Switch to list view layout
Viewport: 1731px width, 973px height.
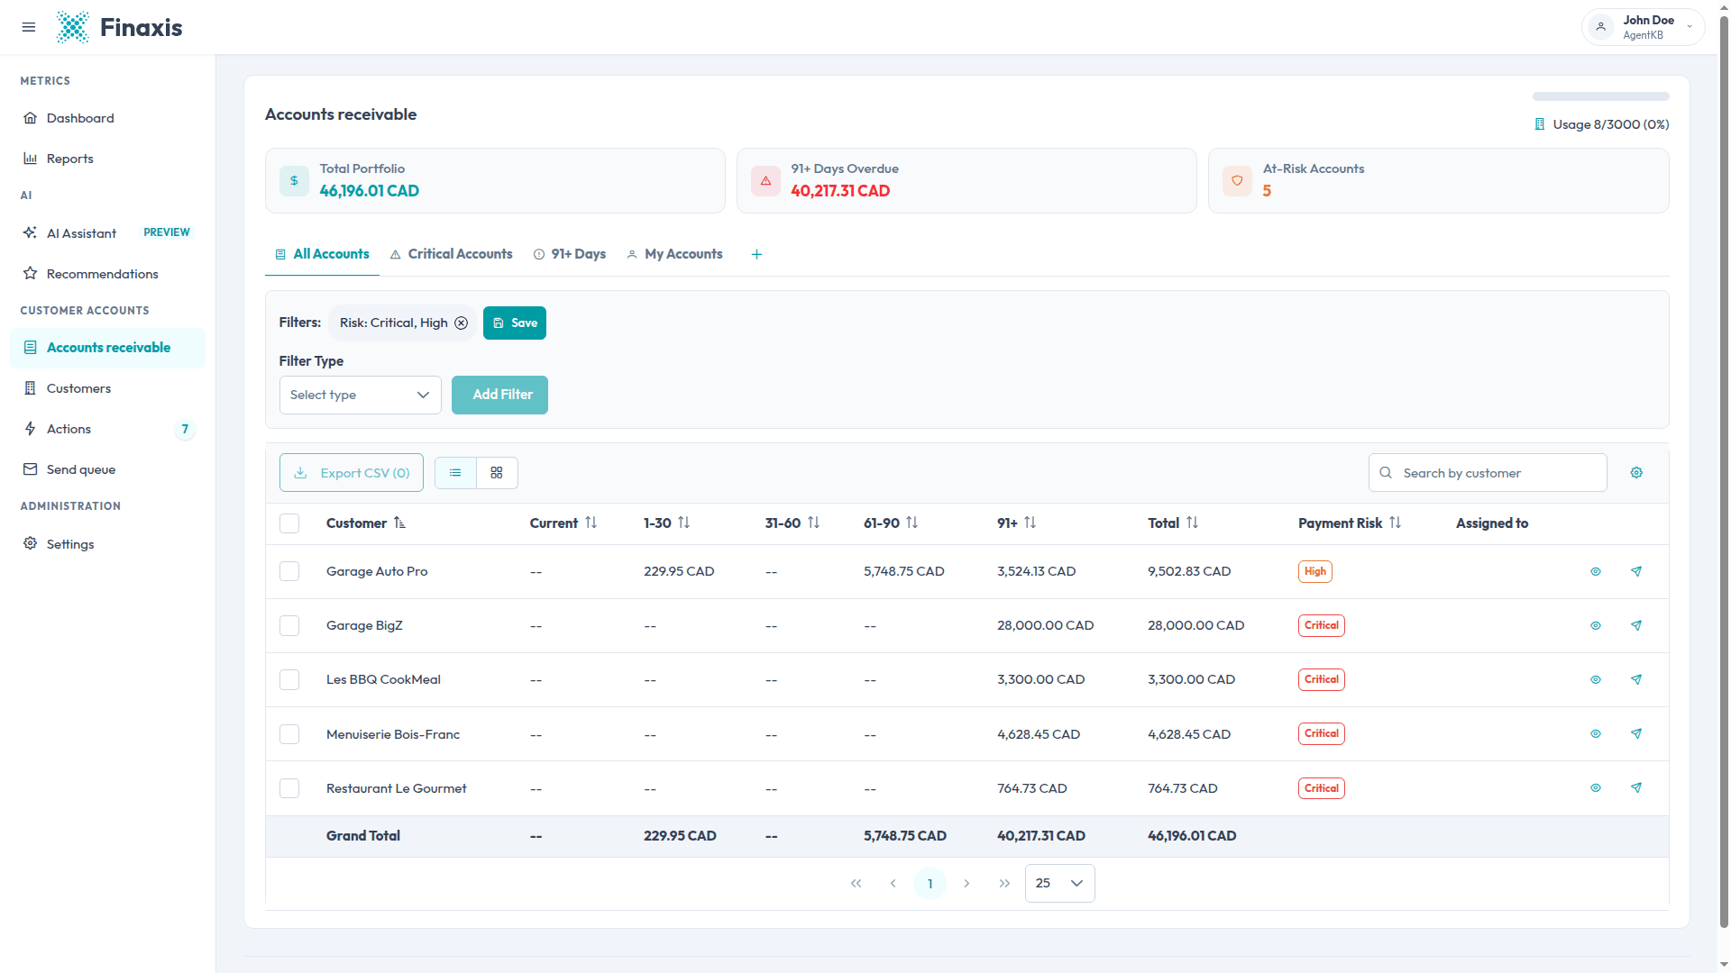point(455,473)
